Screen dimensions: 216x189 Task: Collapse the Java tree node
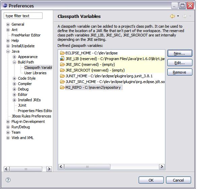pos(8,51)
